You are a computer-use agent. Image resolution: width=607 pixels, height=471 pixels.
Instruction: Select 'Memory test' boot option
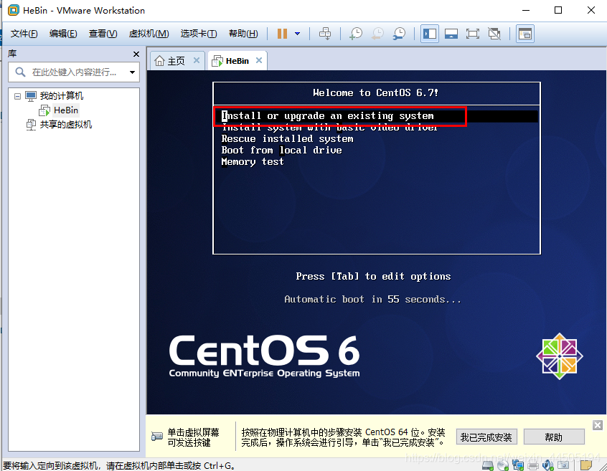click(x=253, y=162)
